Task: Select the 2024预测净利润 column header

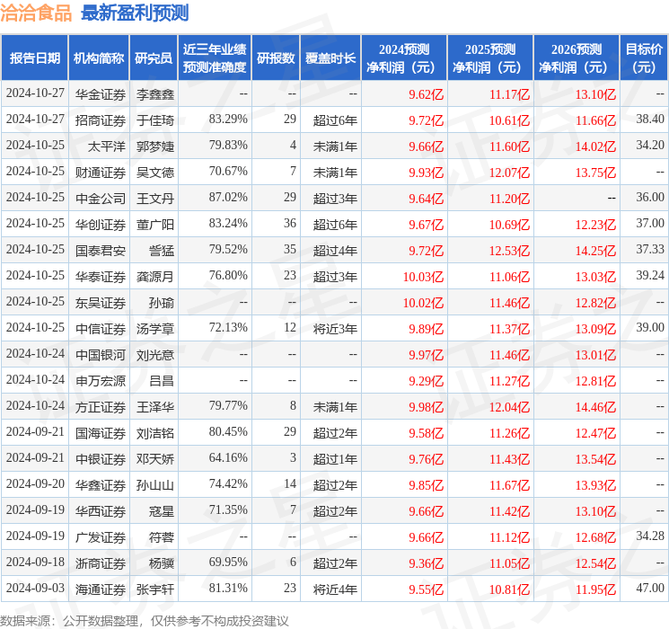Action: pyautogui.click(x=404, y=58)
